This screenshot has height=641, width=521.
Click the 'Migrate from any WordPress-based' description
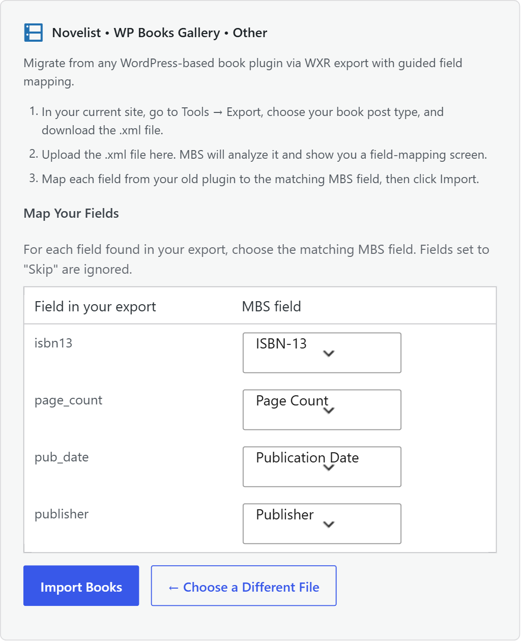[x=243, y=72]
